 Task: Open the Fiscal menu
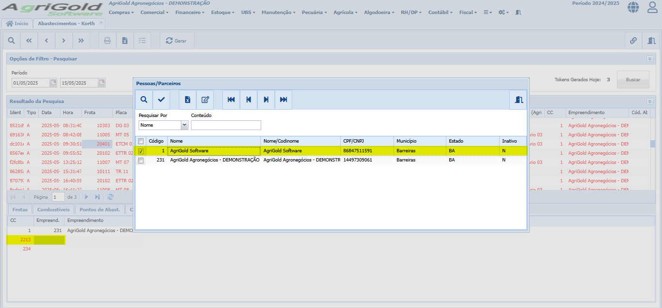point(468,12)
